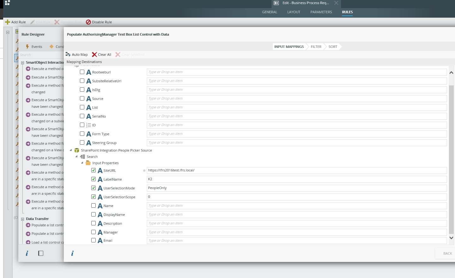Click the text type icon beside UserSelectionMode
The width and height of the screenshot is (455, 278).
click(x=100, y=188)
